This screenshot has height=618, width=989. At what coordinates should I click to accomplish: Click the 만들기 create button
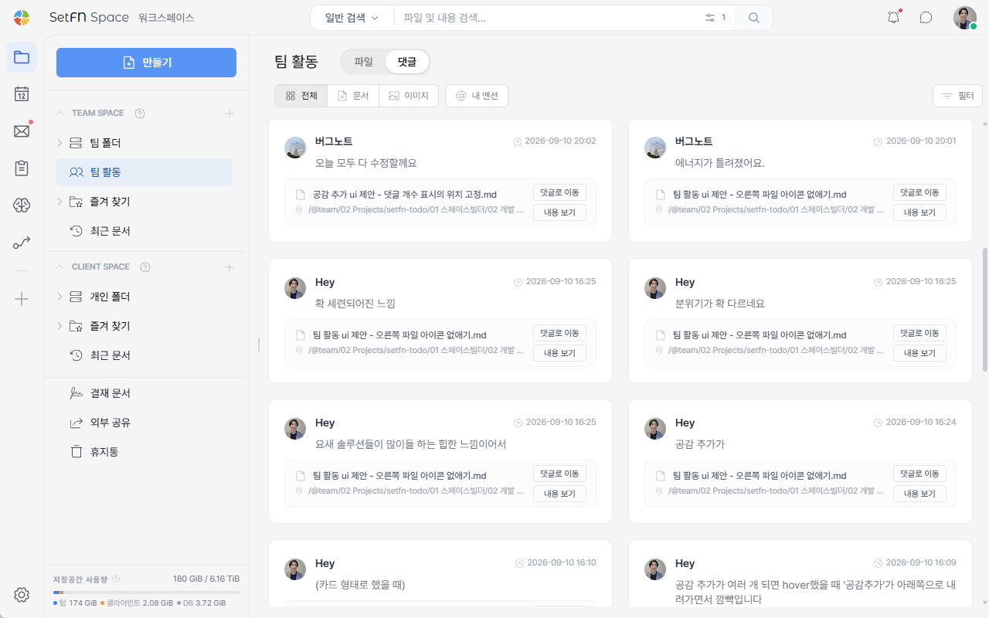click(146, 63)
